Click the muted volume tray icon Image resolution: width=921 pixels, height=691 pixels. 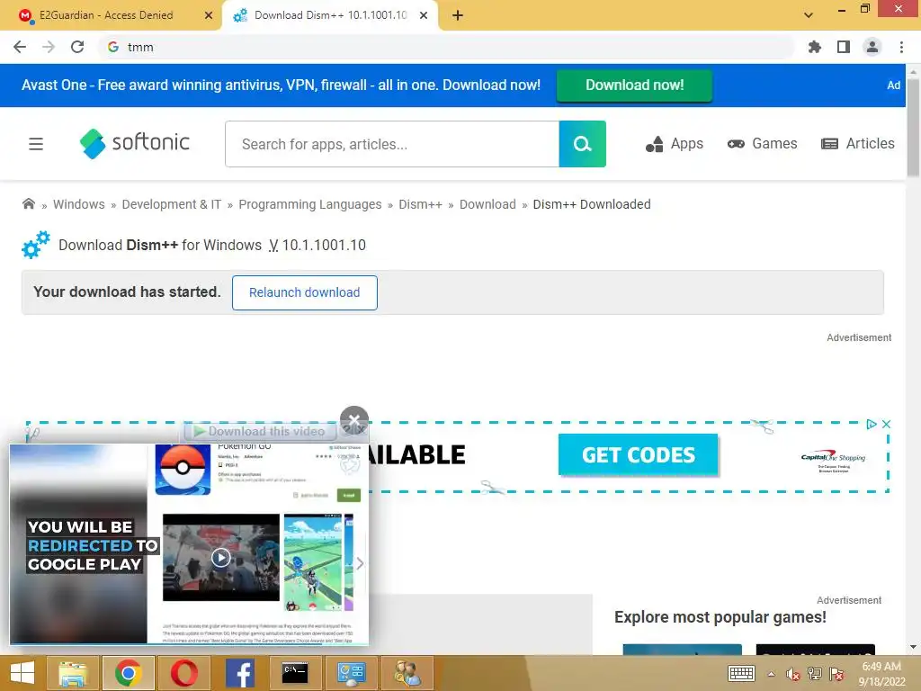793,674
